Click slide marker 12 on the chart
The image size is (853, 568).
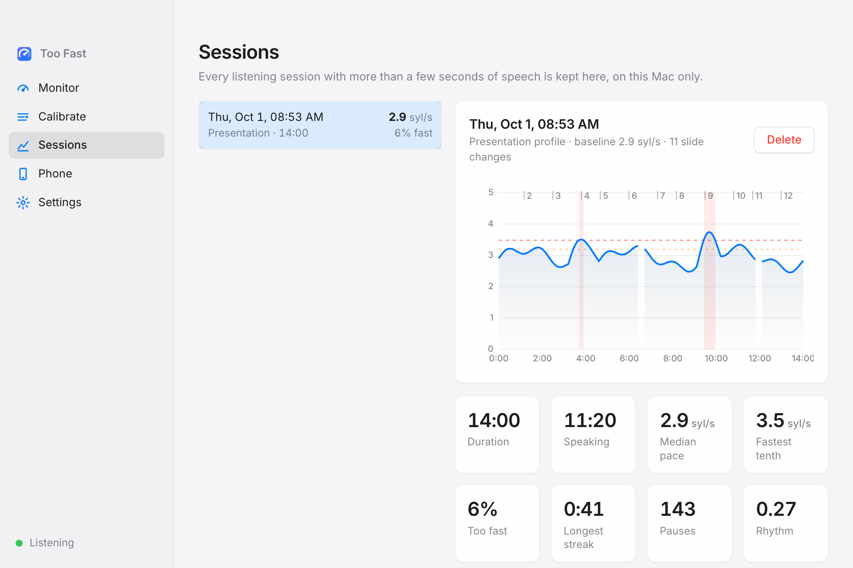click(787, 196)
